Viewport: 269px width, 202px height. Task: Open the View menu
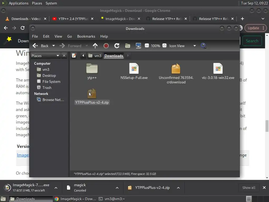pos(58,36)
